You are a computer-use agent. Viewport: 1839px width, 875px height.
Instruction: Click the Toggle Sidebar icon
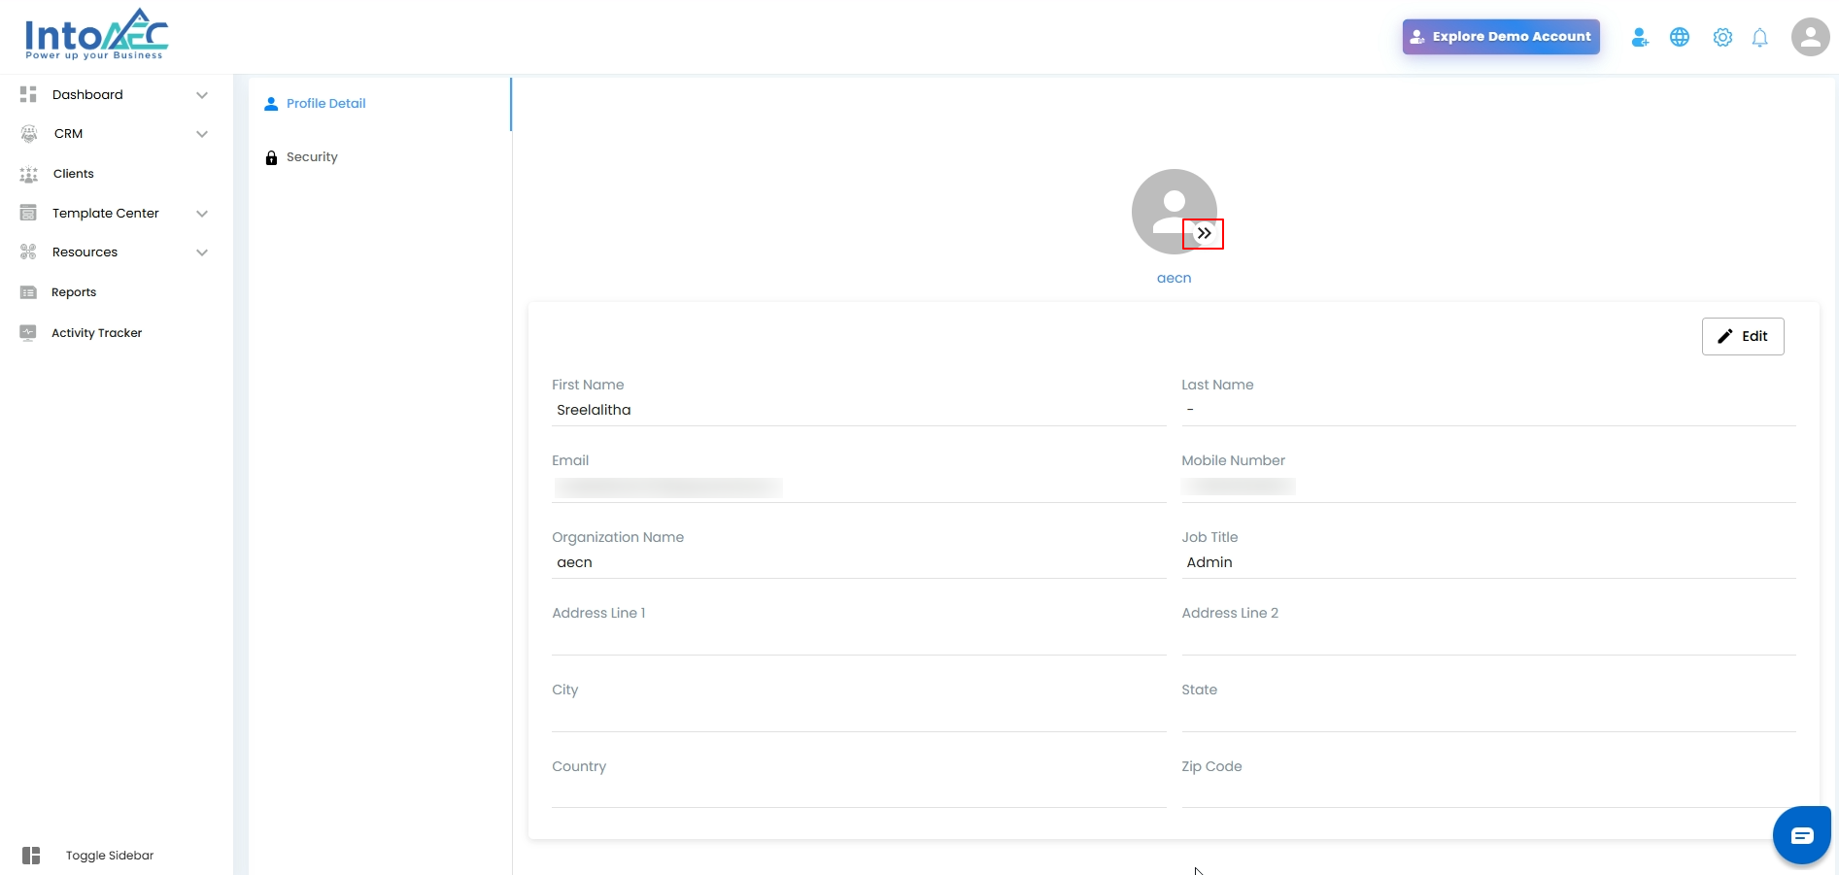pos(31,856)
